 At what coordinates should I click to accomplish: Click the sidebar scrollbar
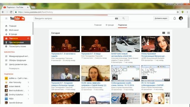pyautogui.click(x=33, y=29)
